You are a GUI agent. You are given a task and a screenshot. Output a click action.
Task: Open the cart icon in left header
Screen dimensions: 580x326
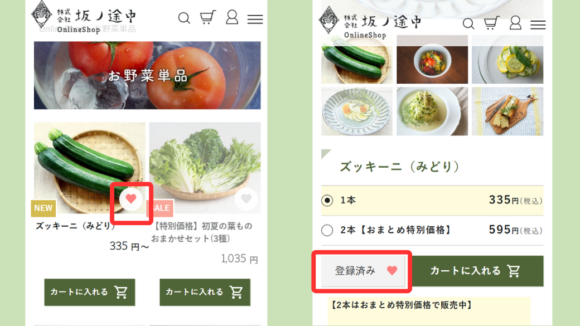click(207, 17)
